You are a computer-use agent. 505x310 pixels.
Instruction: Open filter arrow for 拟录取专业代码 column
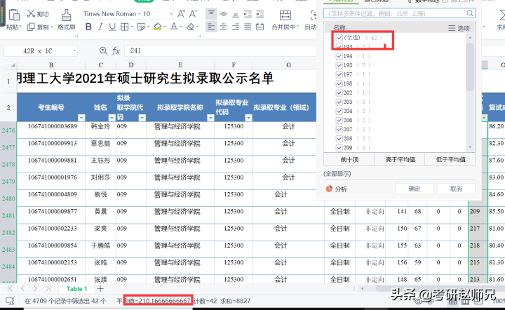pyautogui.click(x=248, y=118)
